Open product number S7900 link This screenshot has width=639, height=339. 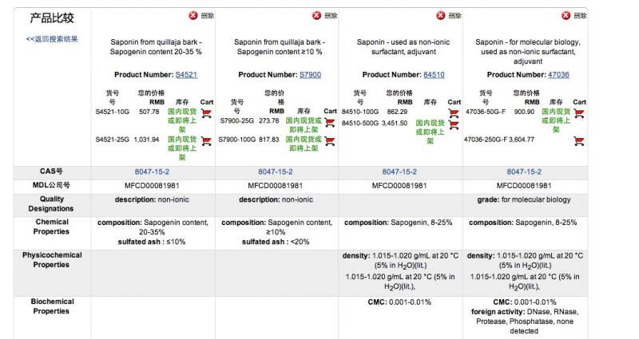pos(310,75)
